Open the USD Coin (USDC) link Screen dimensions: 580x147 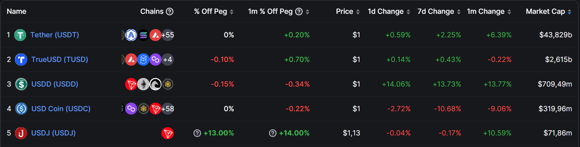(x=61, y=109)
